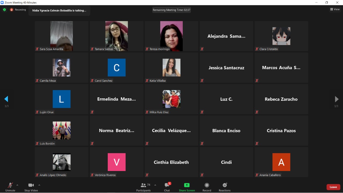This screenshot has width=343, height=193.
Task: Click the muted mic icon beside Analís López Olmedo
Action: (37, 175)
